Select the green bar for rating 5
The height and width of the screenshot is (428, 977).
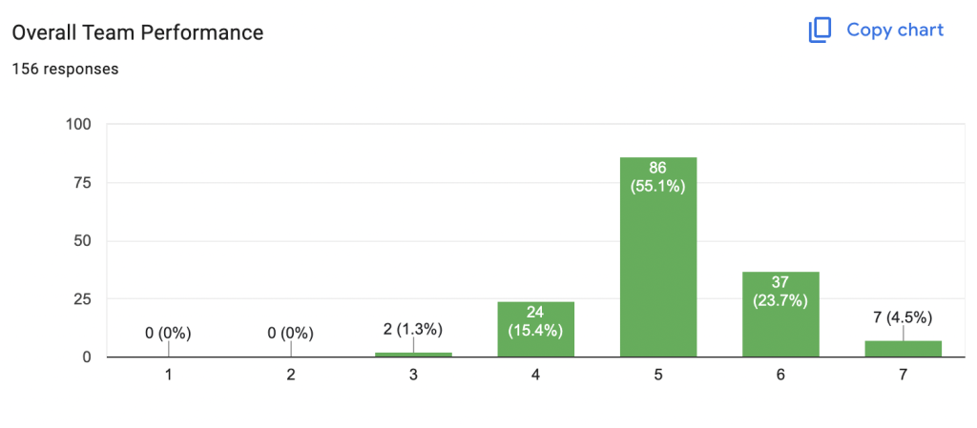[658, 257]
